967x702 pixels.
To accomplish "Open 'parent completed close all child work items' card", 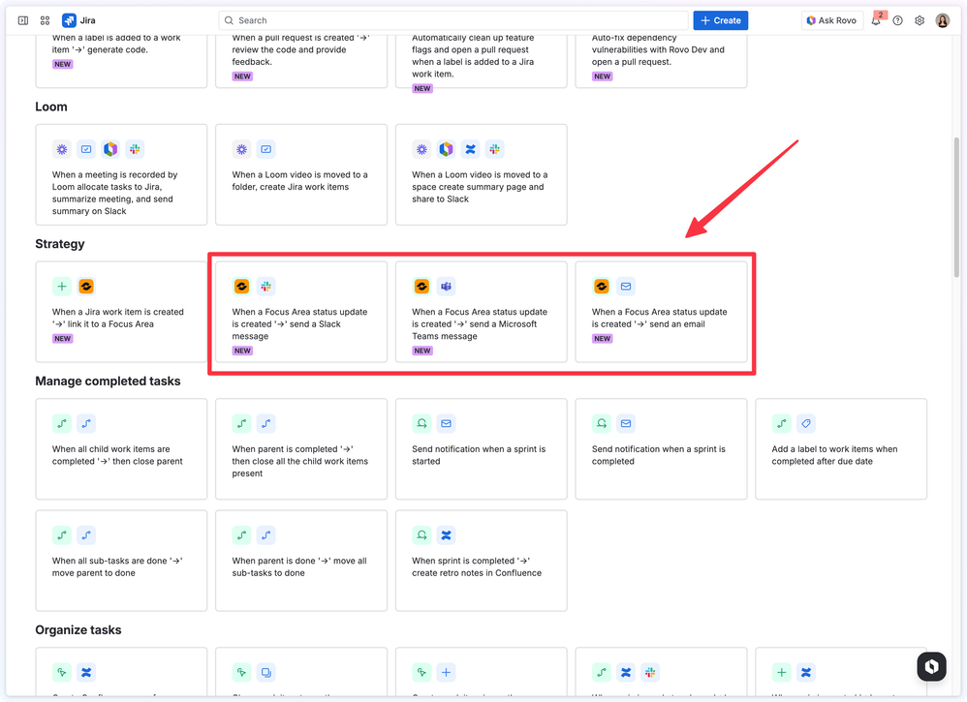I will (301, 449).
